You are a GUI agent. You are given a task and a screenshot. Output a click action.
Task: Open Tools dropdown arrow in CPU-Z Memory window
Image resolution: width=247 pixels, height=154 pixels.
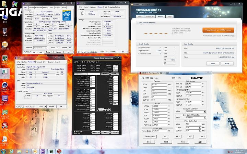tap(107, 52)
